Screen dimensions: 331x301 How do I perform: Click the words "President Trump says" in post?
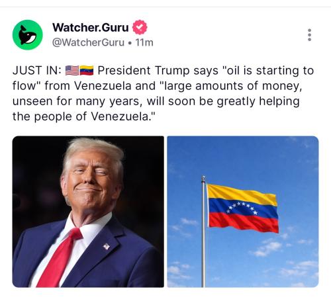tap(158, 71)
